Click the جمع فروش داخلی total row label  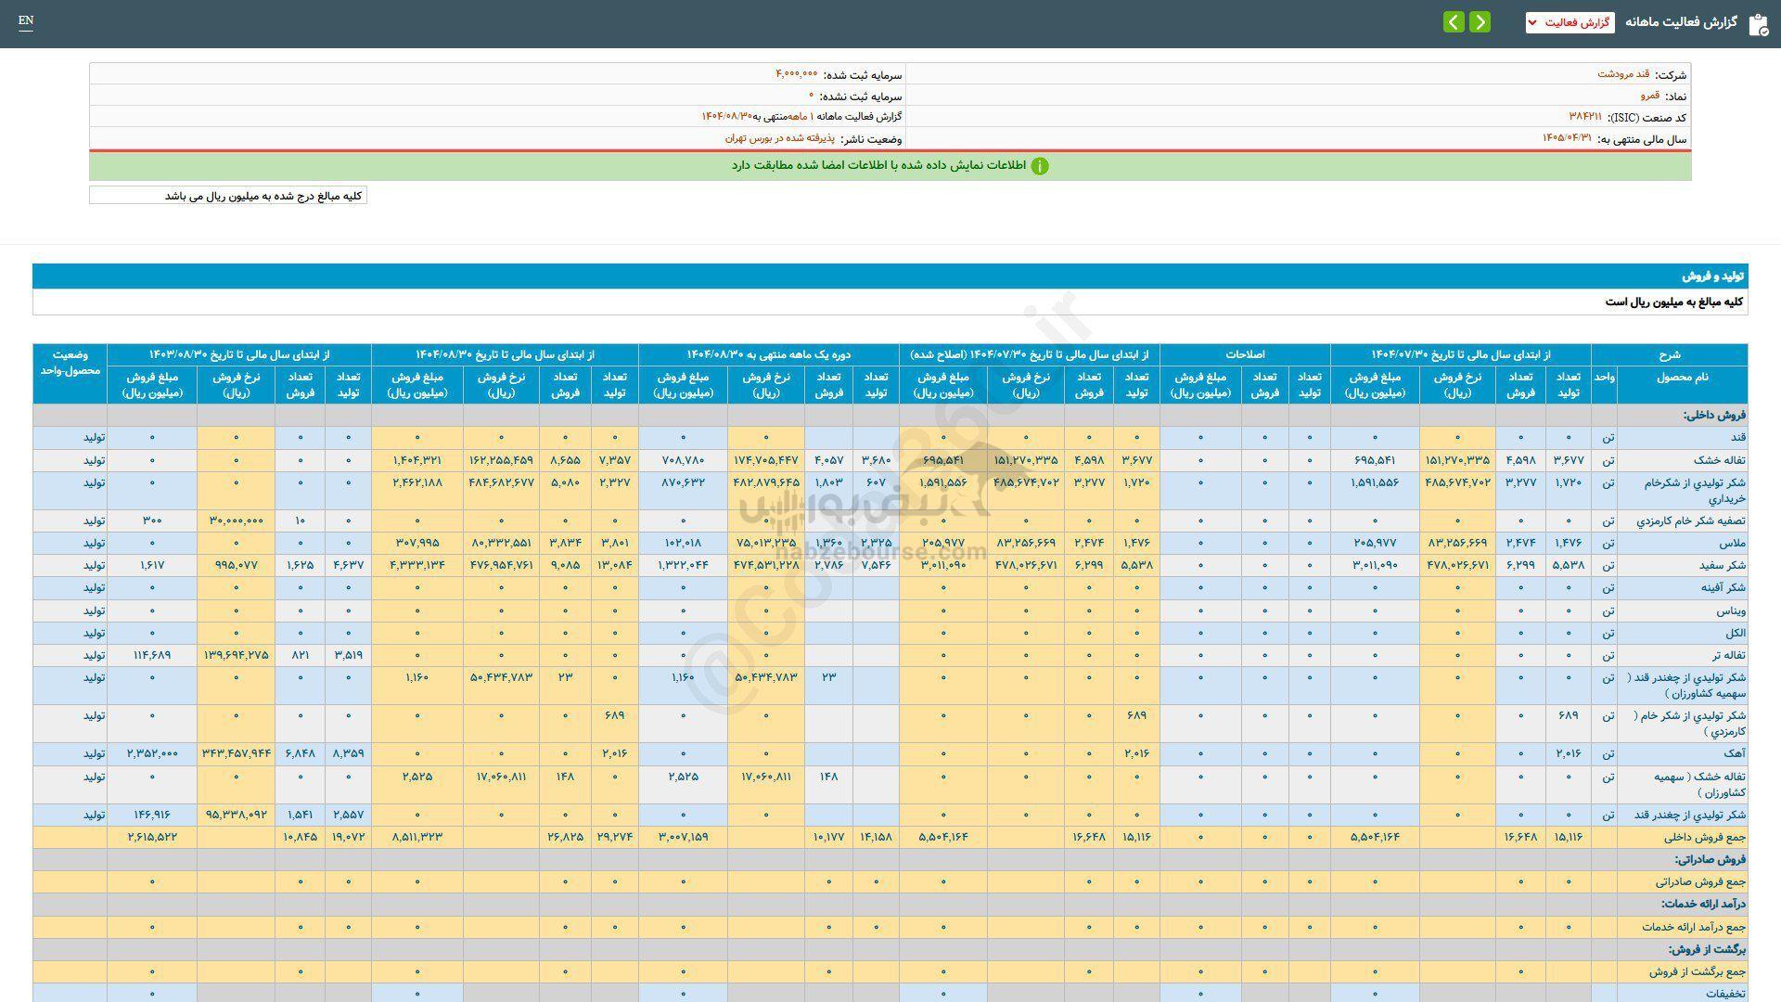[1705, 837]
